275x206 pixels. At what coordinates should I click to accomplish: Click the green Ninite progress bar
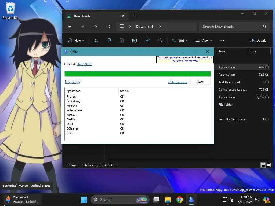137,74
